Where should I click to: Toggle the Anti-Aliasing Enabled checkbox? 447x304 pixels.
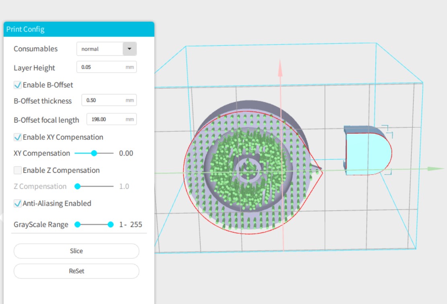(x=18, y=204)
